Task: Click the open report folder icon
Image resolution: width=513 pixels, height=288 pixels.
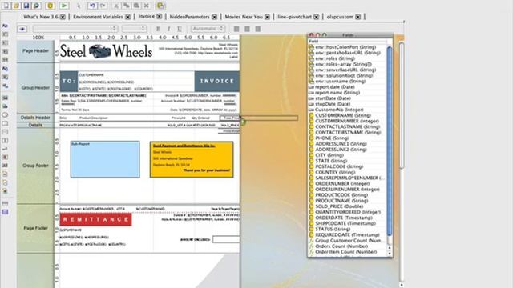Action: pos(16,6)
